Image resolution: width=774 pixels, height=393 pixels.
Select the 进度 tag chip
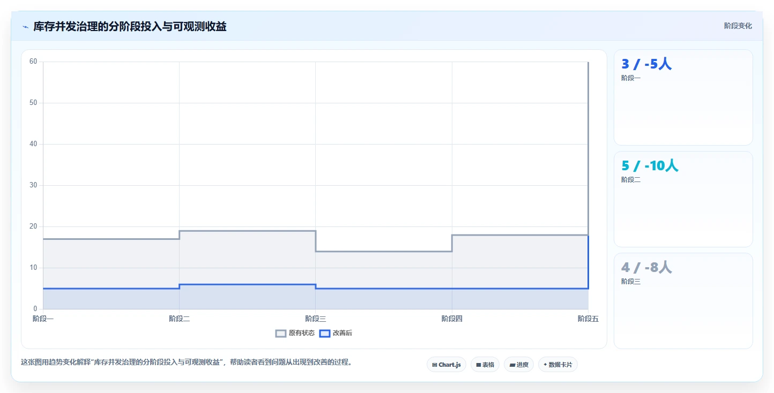tap(519, 365)
